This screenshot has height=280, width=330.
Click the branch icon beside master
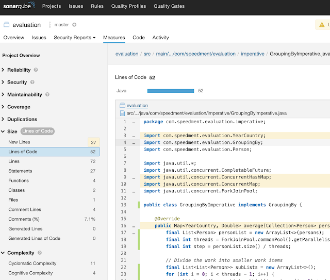click(50, 25)
